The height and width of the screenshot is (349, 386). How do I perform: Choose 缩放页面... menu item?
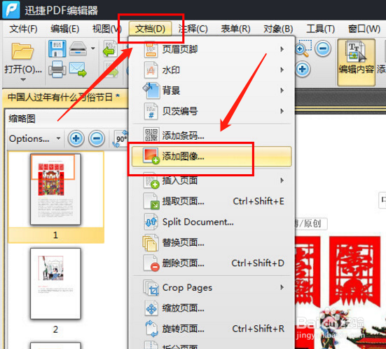(212, 308)
